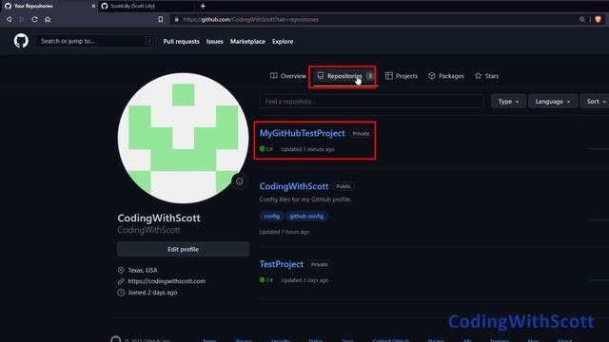
Task: Click the github-config topic tag
Action: pos(306,216)
